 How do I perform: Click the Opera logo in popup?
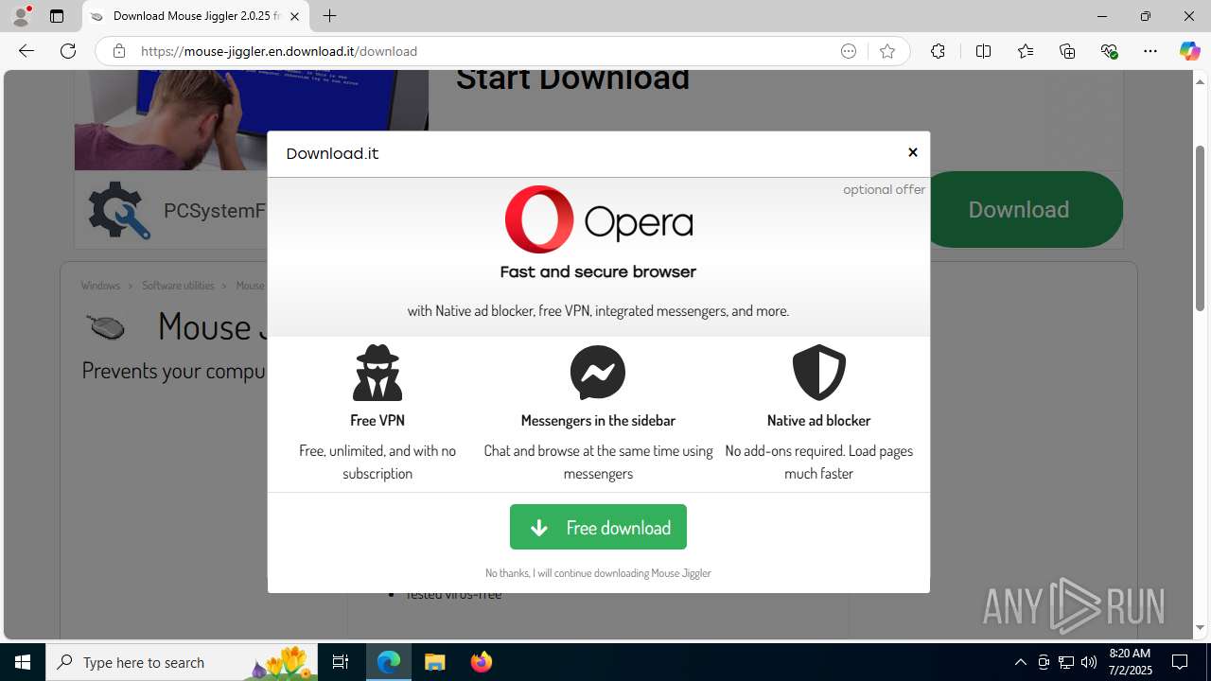pyautogui.click(x=599, y=219)
